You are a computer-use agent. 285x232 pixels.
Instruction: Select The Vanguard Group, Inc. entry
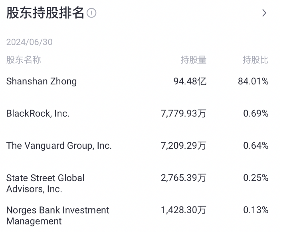tap(59, 146)
